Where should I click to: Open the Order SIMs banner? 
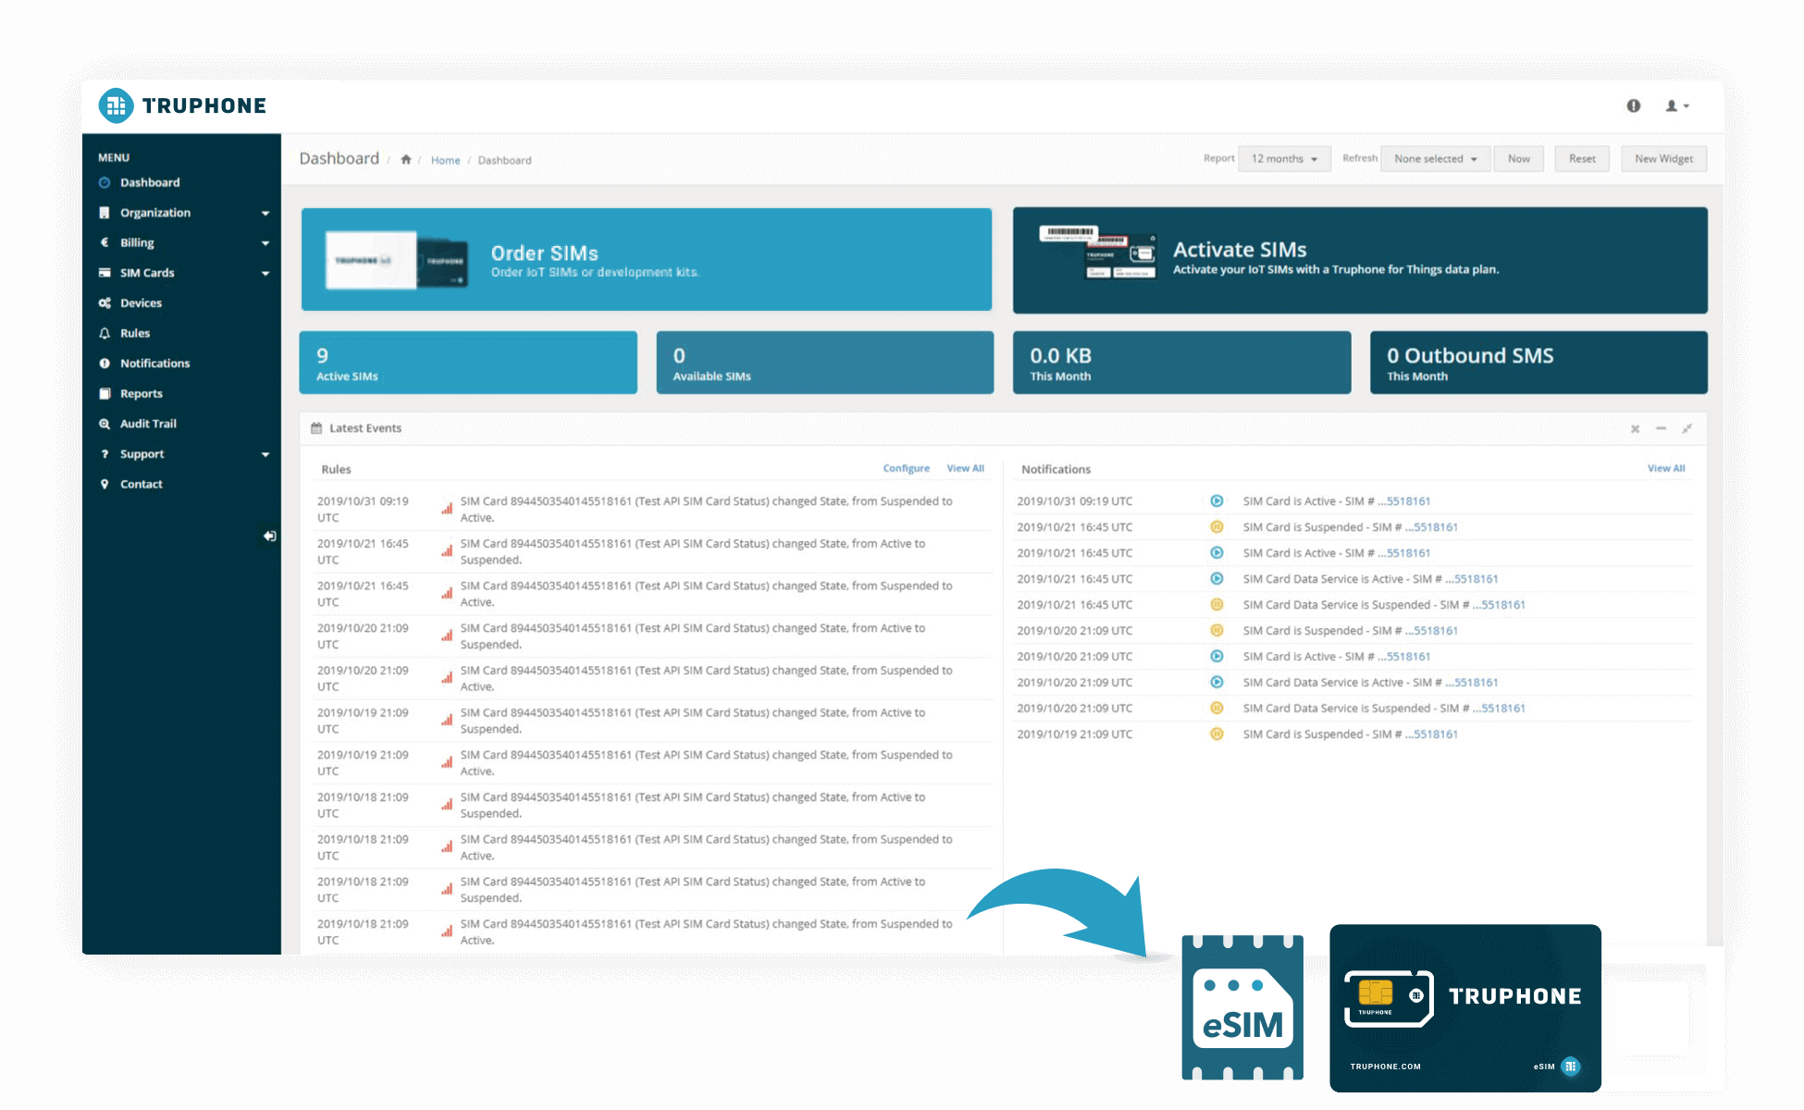(647, 259)
